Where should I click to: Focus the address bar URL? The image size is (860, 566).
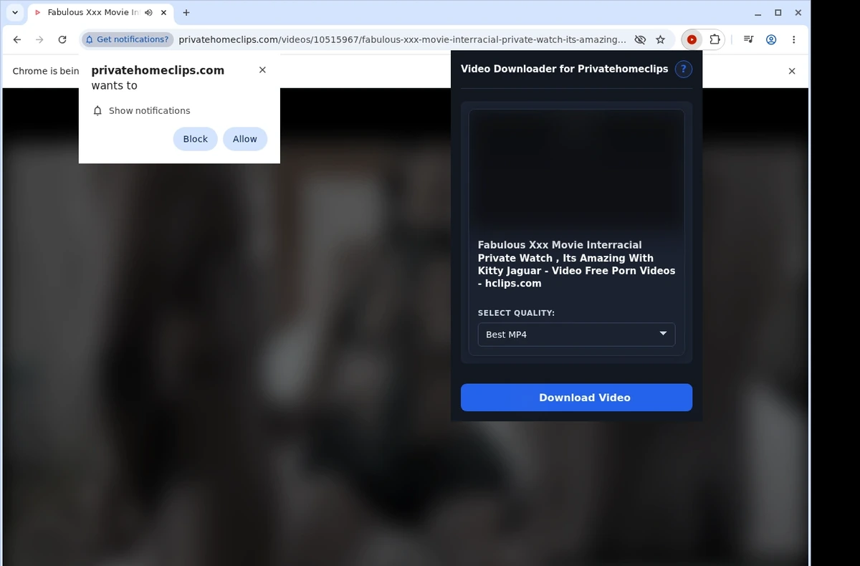(402, 39)
